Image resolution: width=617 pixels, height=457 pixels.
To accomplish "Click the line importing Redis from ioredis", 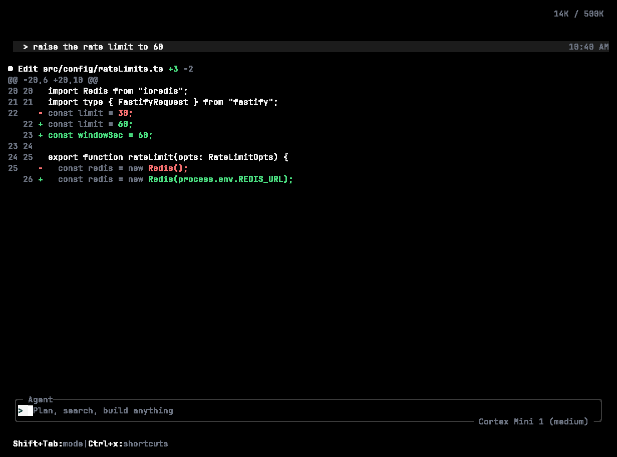I will (x=118, y=91).
